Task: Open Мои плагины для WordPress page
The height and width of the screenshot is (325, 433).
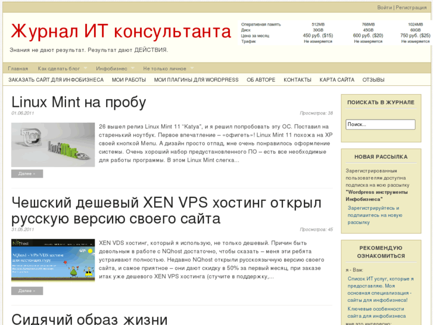Action: tap(197, 80)
